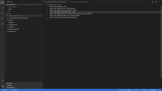Switch to .env.development.local tab
The height and width of the screenshot is (91, 162).
click(x=78, y=2)
